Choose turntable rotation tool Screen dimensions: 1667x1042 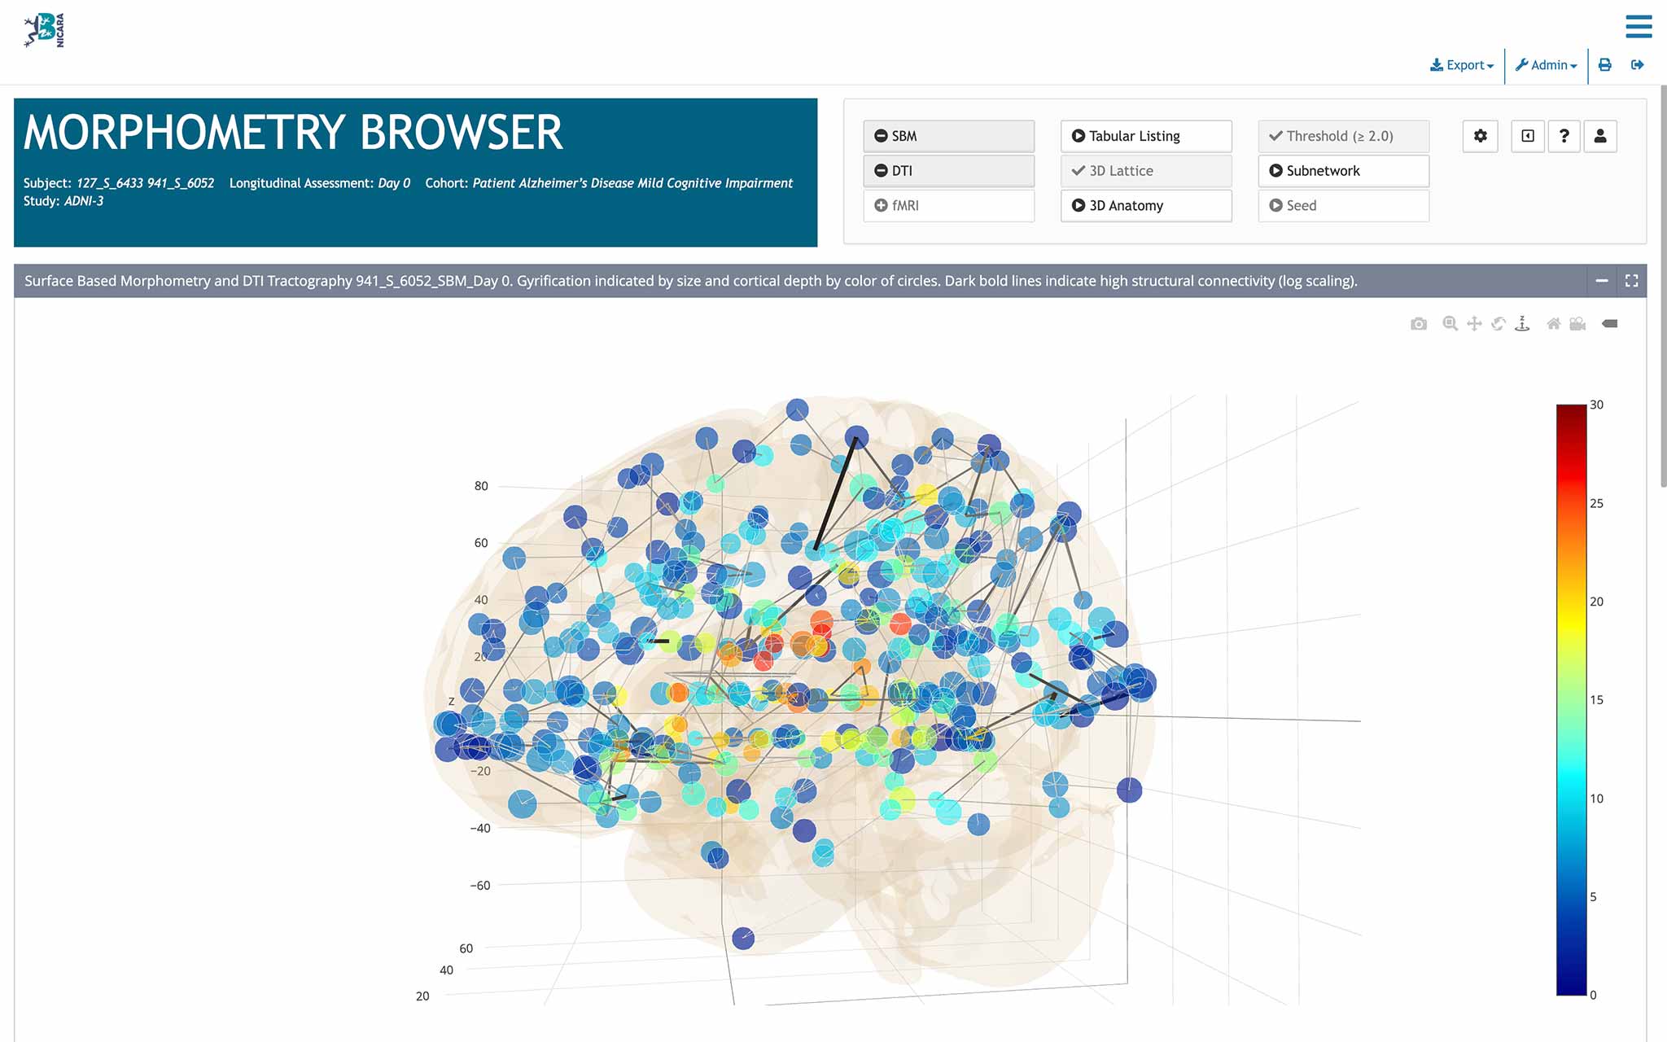click(1522, 324)
